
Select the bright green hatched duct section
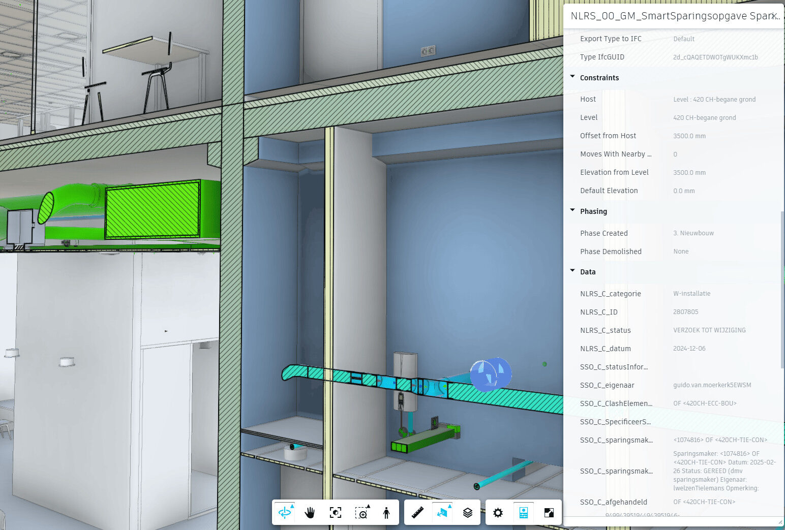(x=153, y=208)
